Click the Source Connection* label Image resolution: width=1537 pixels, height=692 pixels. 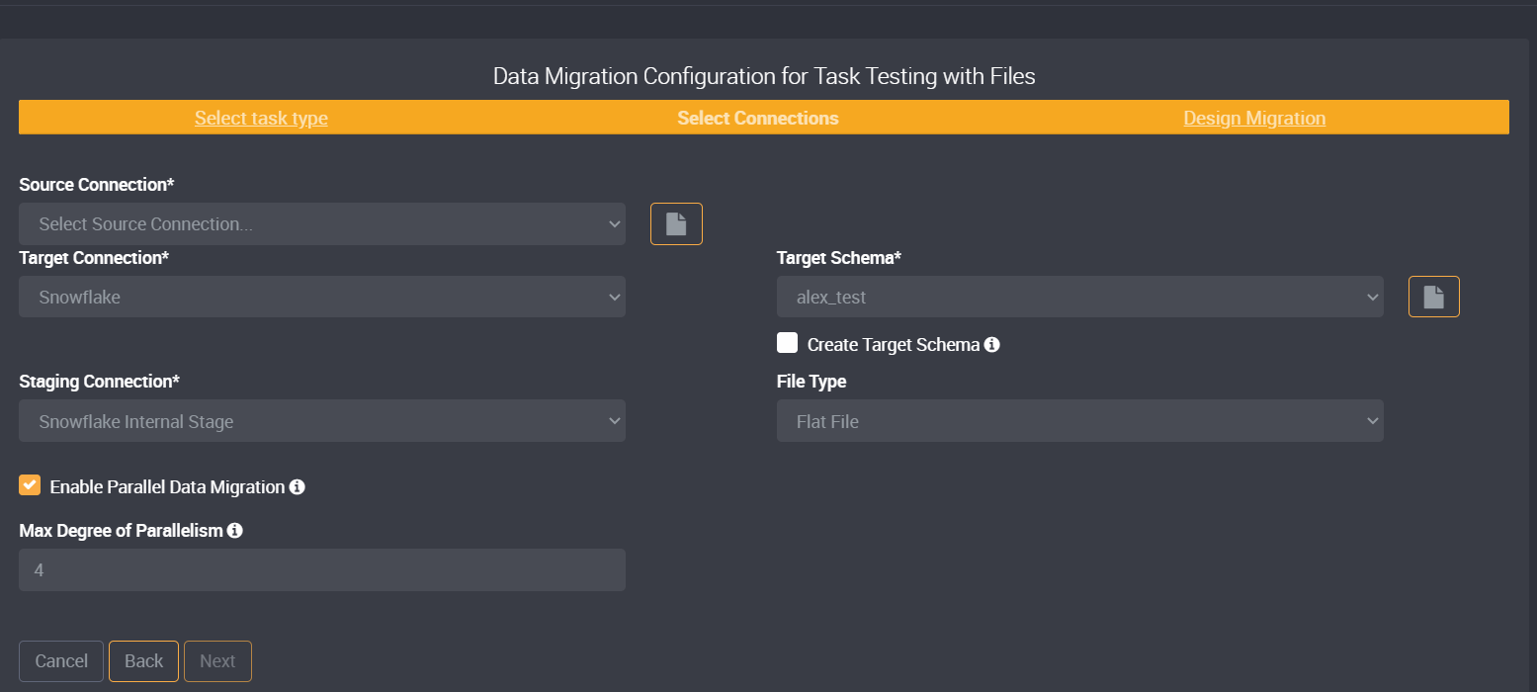[97, 185]
